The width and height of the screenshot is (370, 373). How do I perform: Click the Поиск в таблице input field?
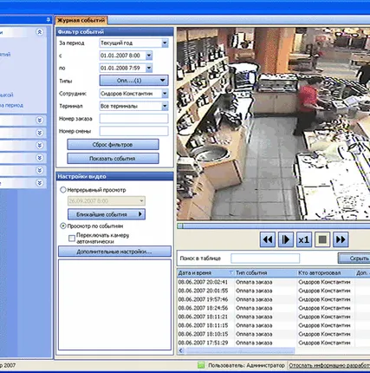265,258
